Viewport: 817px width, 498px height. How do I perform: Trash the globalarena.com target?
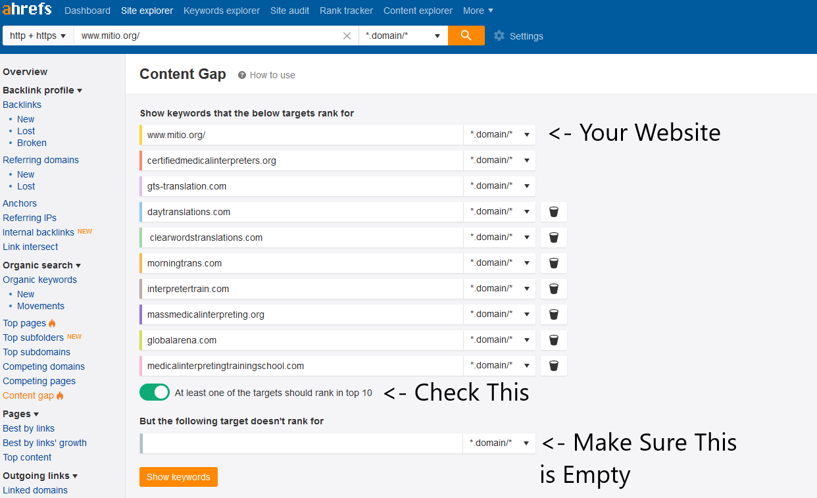pyautogui.click(x=554, y=340)
